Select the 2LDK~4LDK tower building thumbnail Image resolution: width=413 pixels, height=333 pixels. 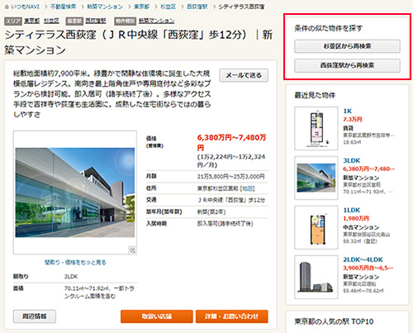(x=316, y=277)
